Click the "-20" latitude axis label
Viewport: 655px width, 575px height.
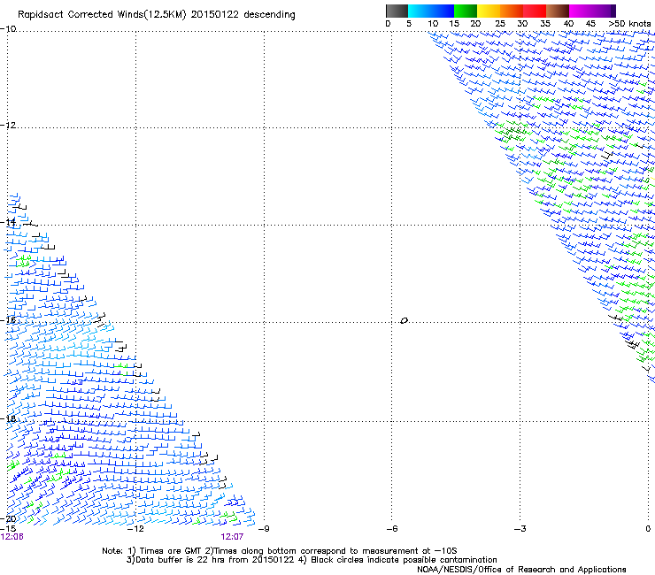coord(8,519)
